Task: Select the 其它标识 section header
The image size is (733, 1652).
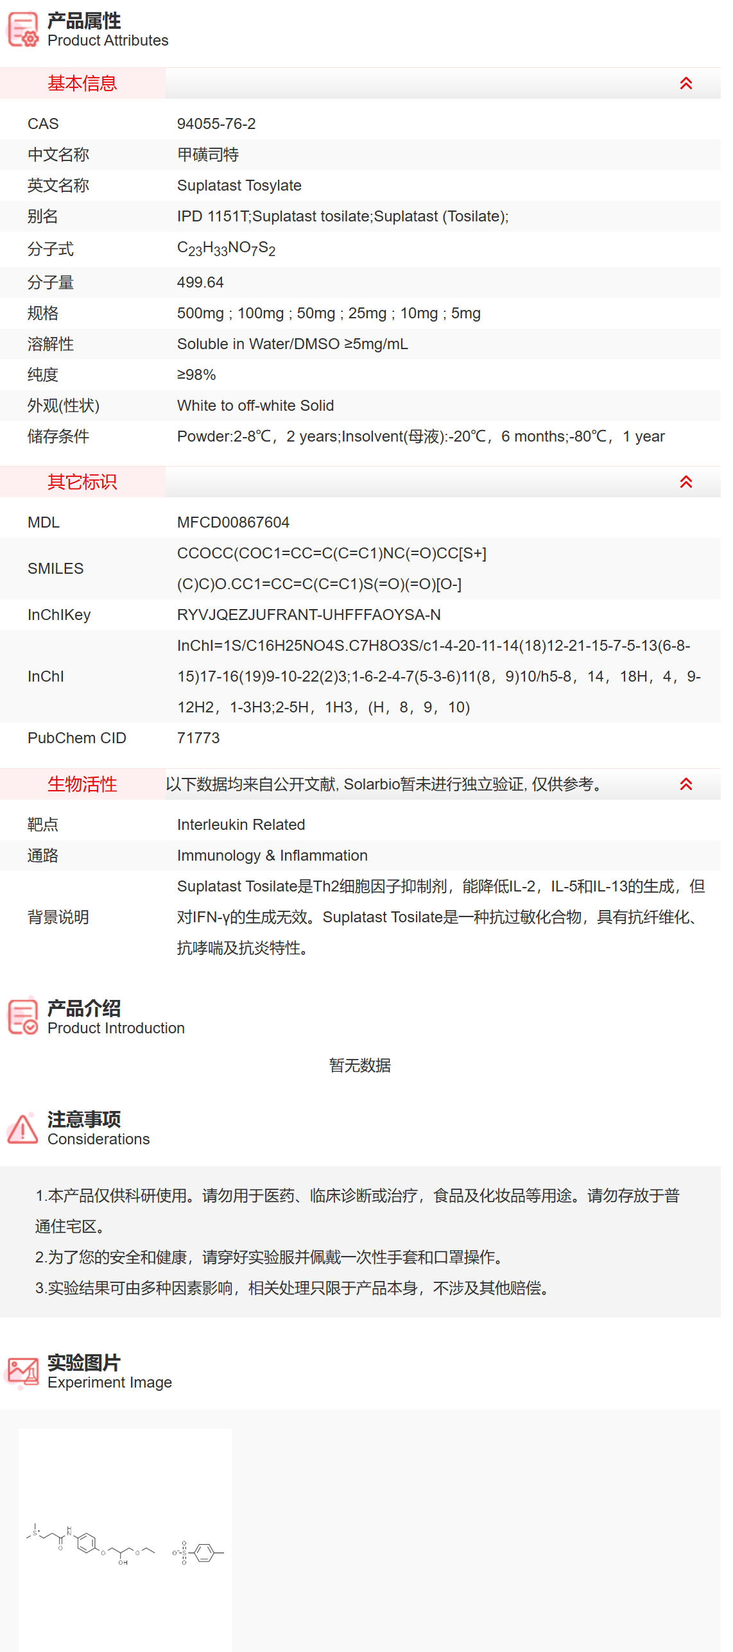Action: 82,482
